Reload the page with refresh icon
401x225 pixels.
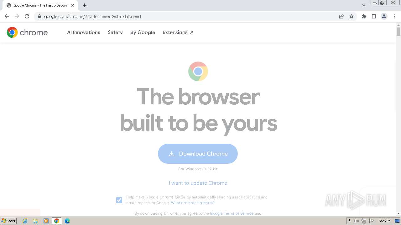click(27, 16)
